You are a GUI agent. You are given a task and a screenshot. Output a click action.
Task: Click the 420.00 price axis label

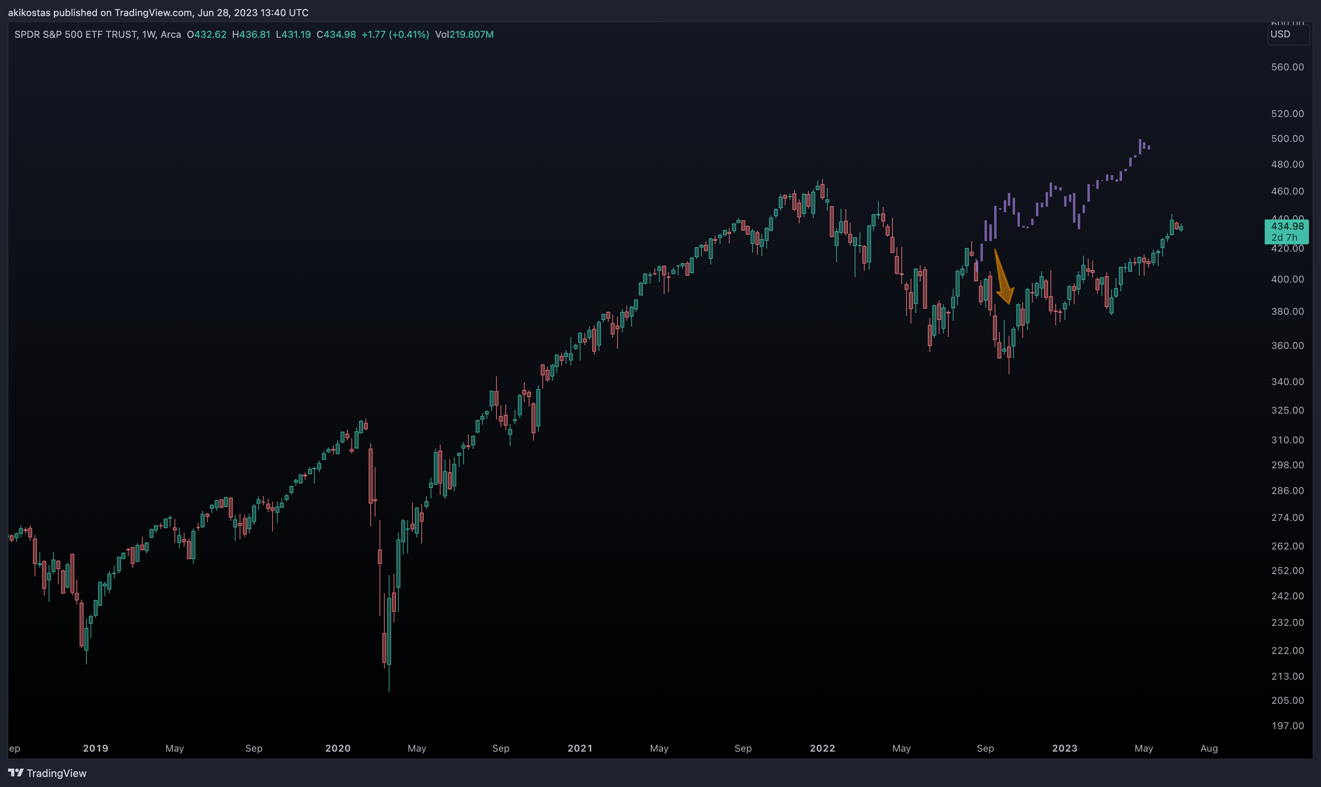1287,248
